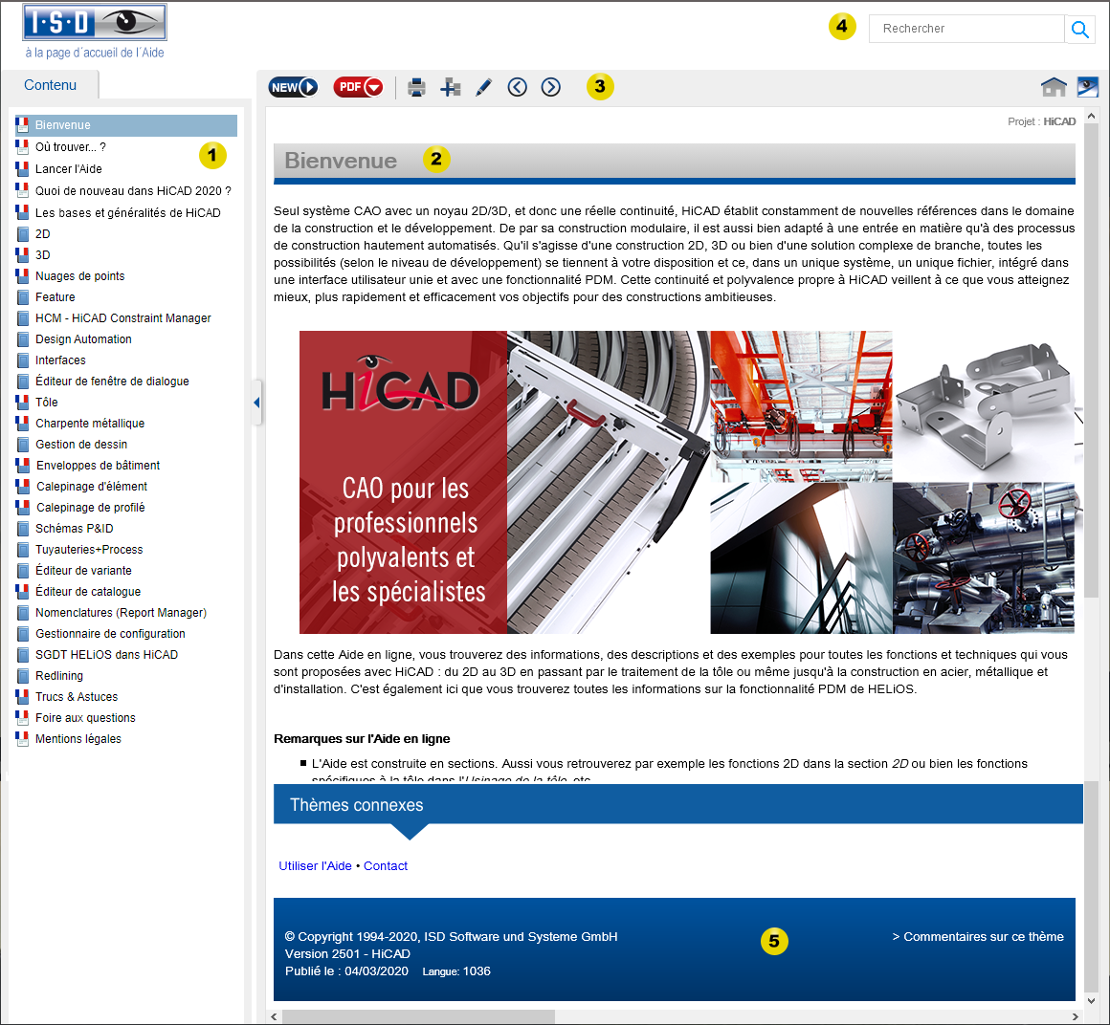Click the horizontal scrollbar thumb
The height and width of the screenshot is (1025, 1110).
pyautogui.click(x=418, y=1016)
